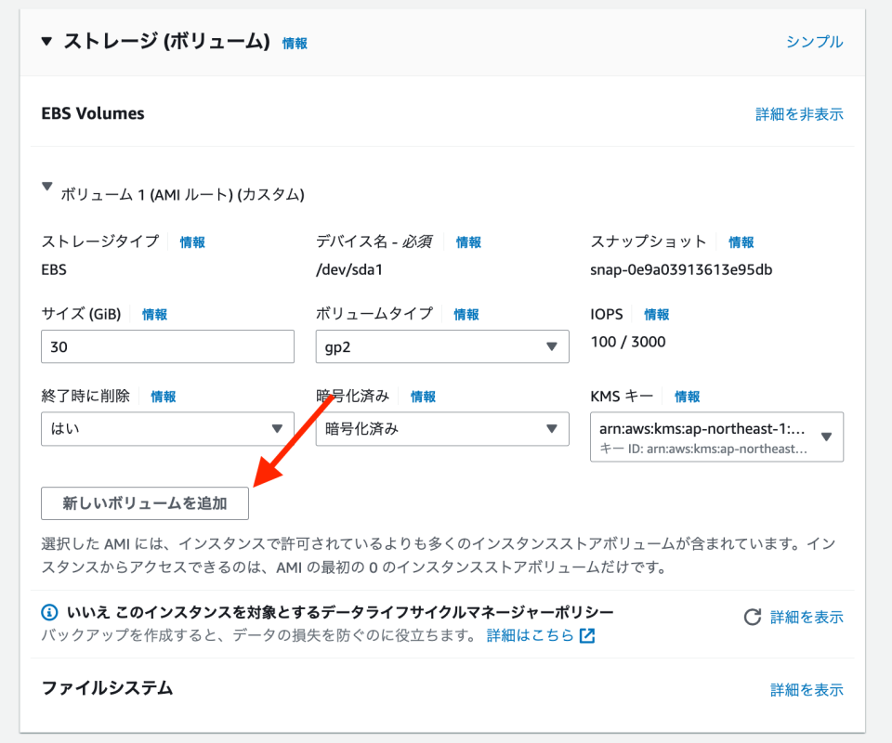
Task: Click EBS value under ストレージタイプ
Action: (54, 269)
